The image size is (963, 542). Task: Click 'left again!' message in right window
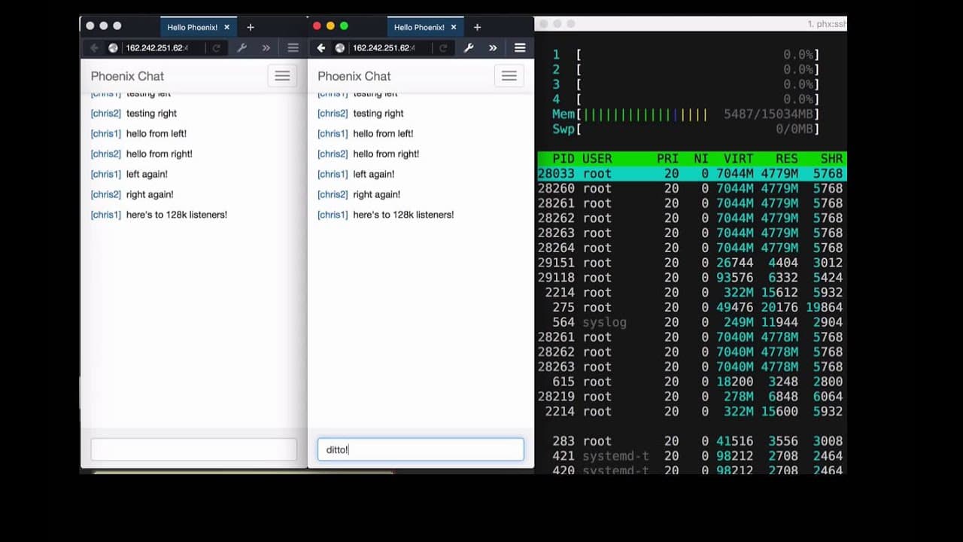[374, 175]
